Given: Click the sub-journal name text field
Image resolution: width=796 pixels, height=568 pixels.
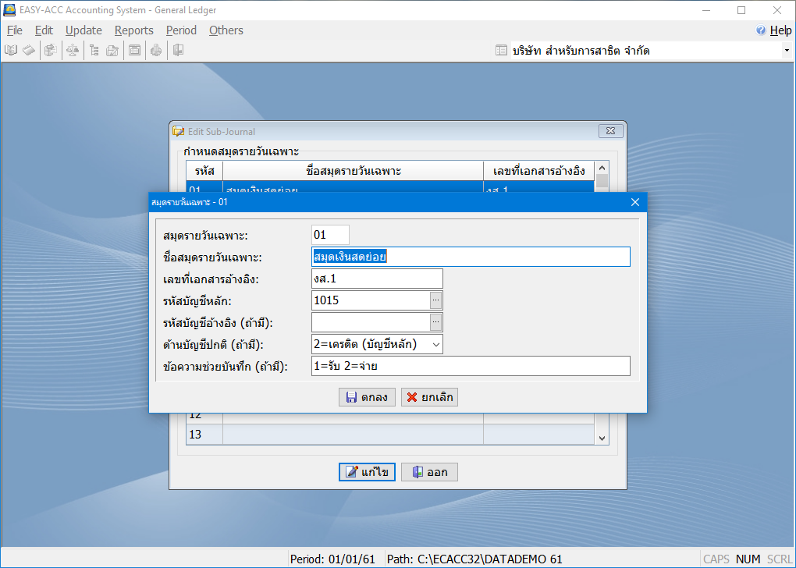Looking at the screenshot, I should [x=470, y=257].
